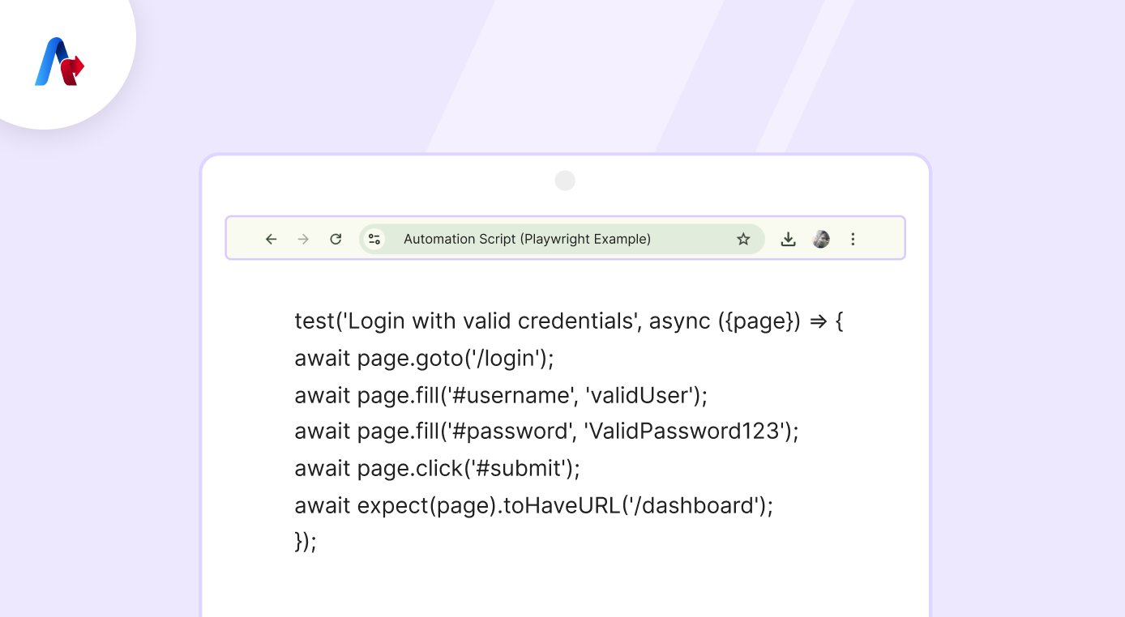The image size is (1125, 617).
Task: Open the profile avatar in the toolbar
Action: [821, 239]
